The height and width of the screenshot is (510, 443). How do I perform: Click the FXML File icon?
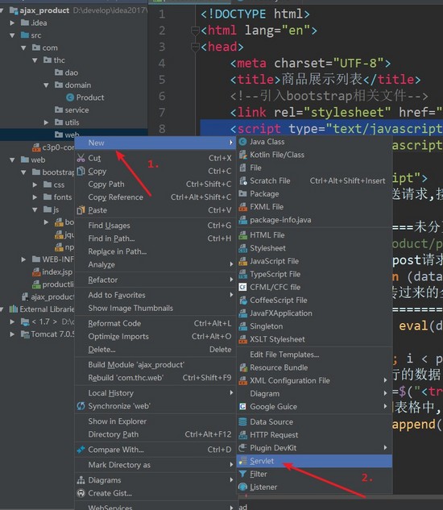coord(242,206)
